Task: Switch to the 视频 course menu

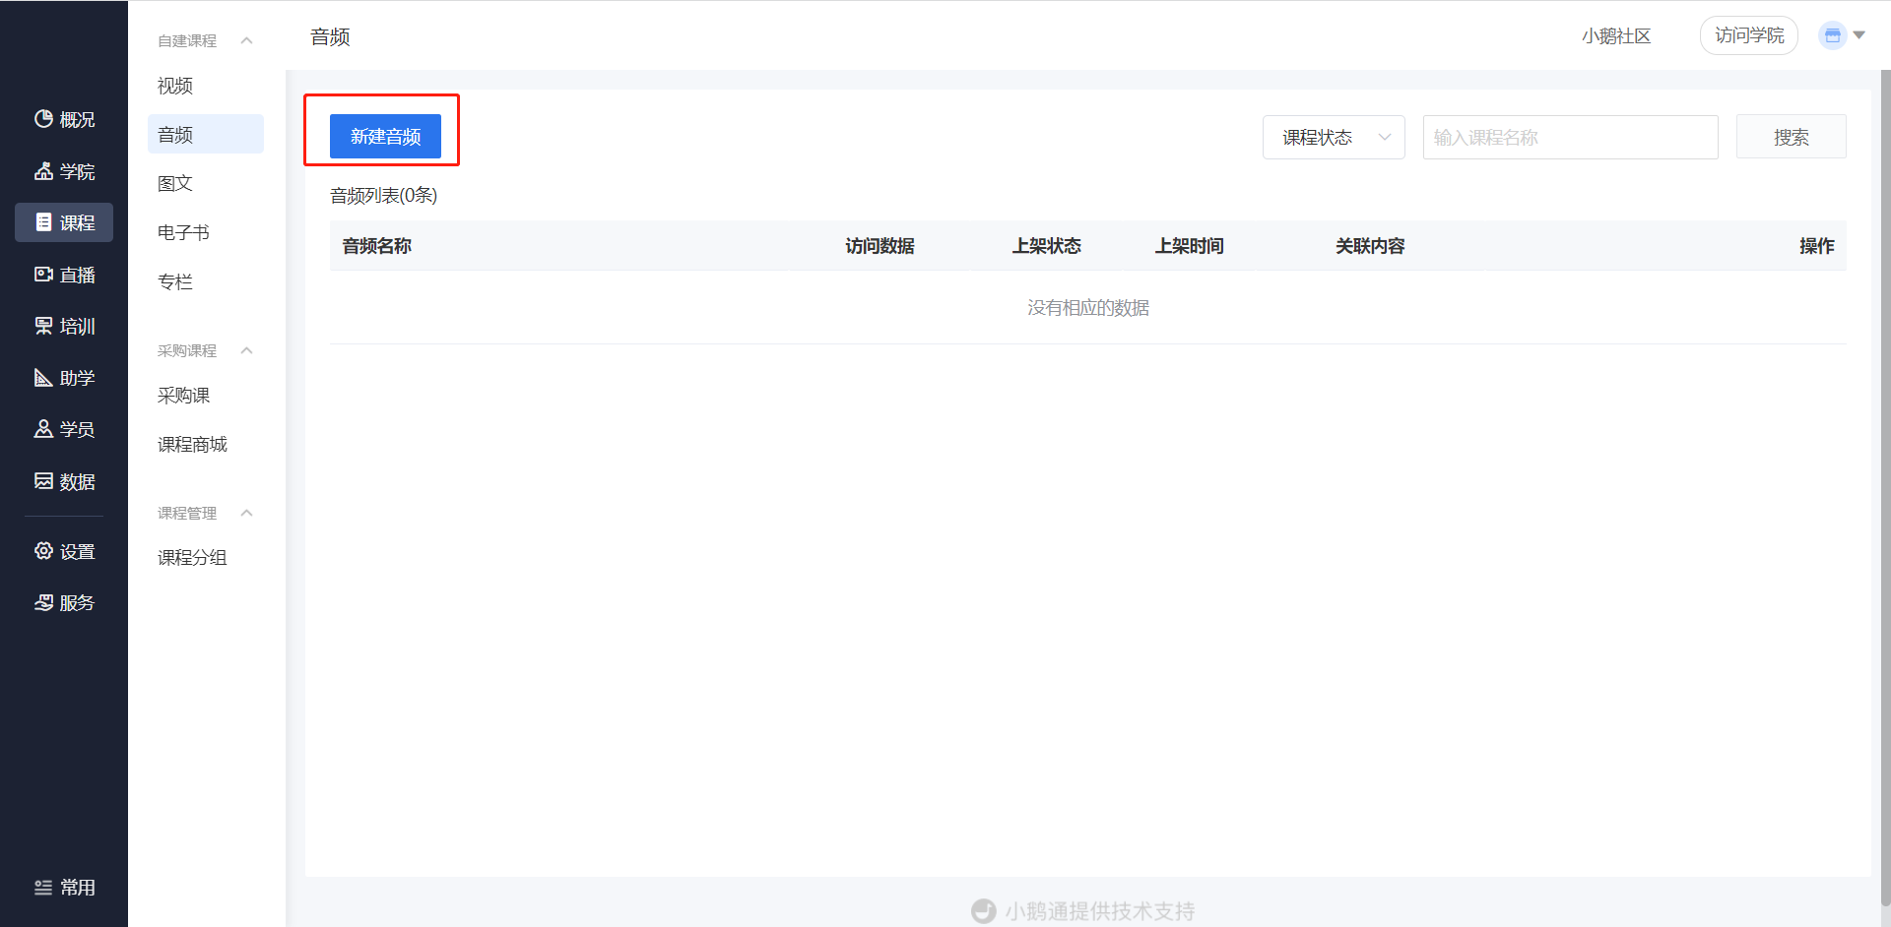Action: pos(175,86)
